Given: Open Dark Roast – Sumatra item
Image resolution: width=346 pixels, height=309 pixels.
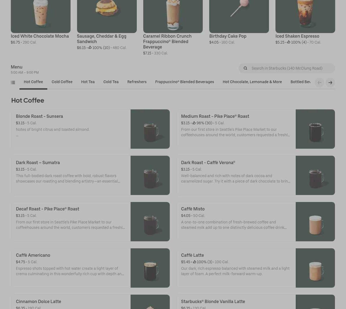Looking at the screenshot, I should pos(90,175).
